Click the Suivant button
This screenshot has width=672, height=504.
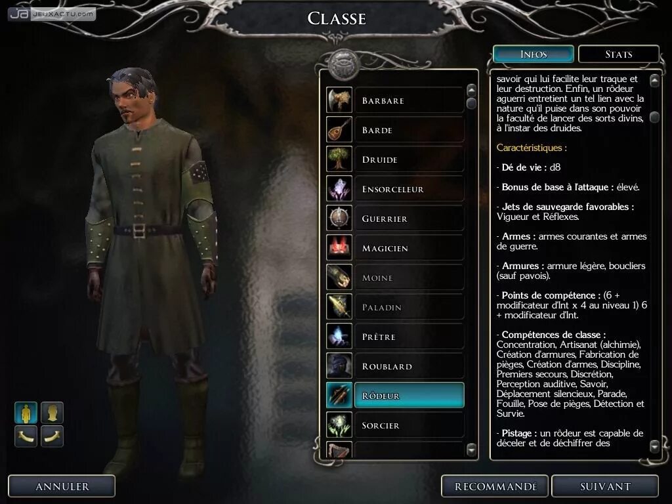click(605, 486)
